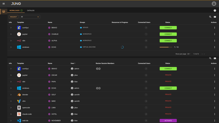Screen dimensions: 219x123
Task: Expand info for the GOLF row
Action: (x=11, y=95)
